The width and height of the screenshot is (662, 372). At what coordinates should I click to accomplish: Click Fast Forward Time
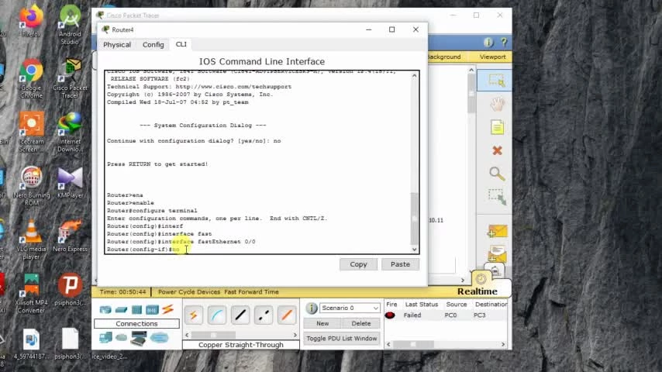point(251,291)
